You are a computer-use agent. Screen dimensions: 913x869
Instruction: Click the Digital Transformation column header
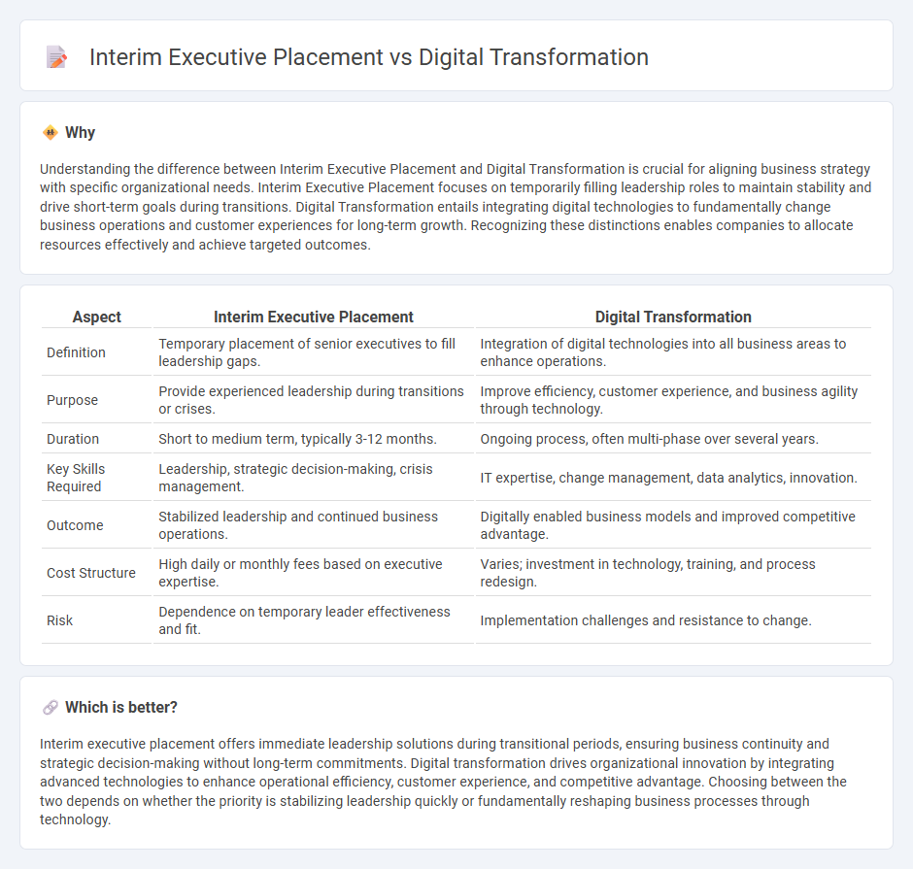click(673, 317)
